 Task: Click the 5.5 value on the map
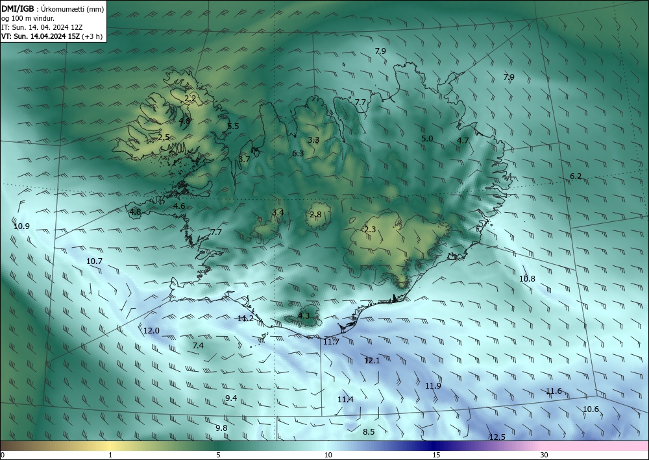tap(234, 127)
